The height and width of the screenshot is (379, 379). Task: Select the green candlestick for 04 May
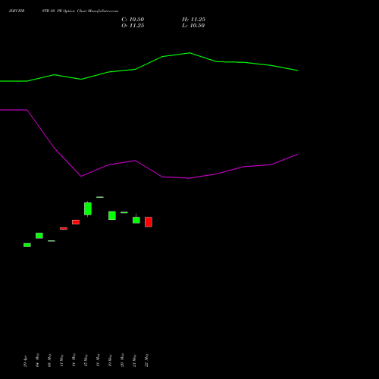click(x=39, y=236)
